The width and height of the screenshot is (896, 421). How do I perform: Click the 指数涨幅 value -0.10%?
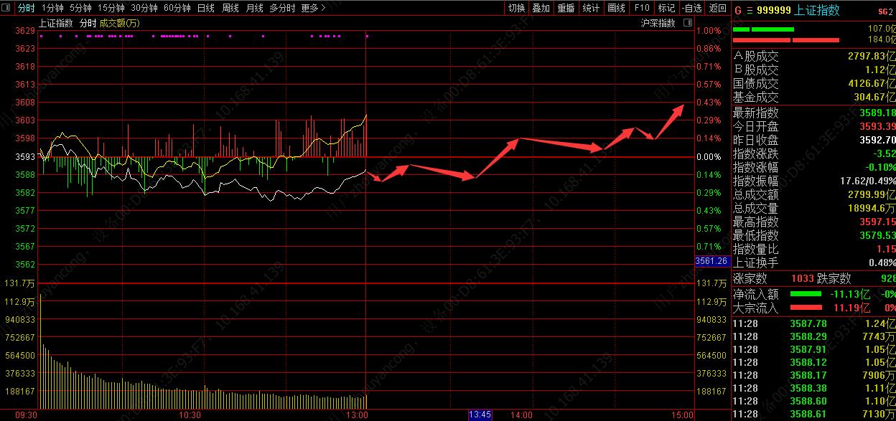coord(880,167)
